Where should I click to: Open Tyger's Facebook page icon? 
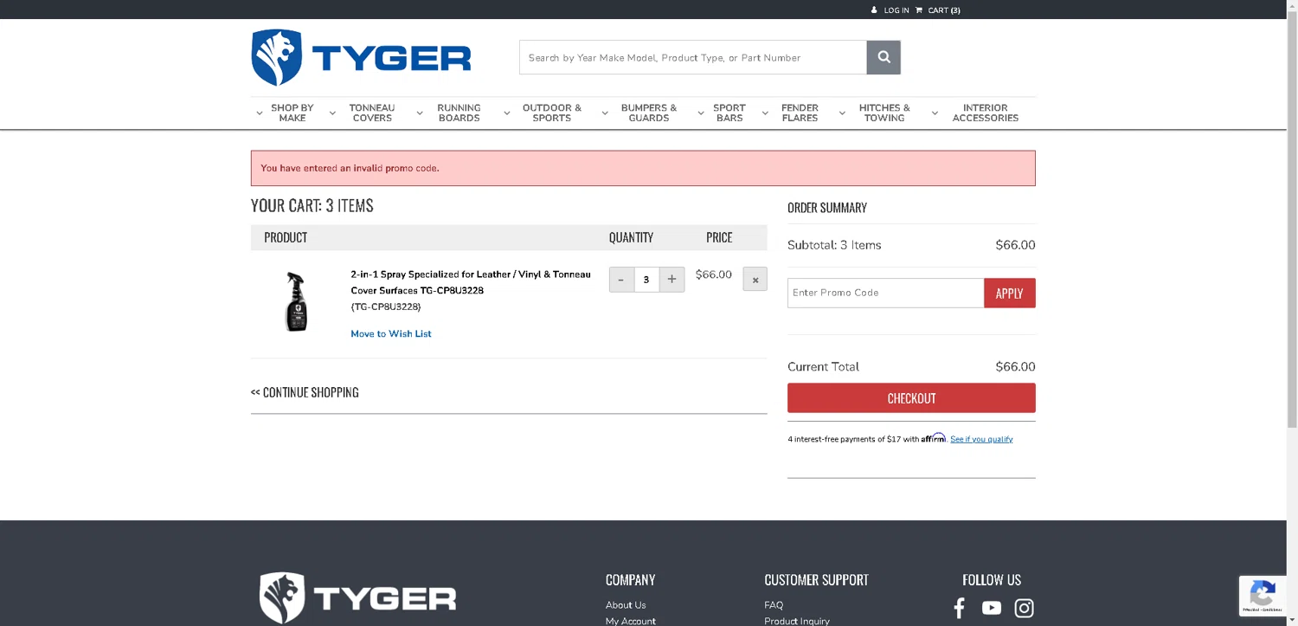[x=959, y=608]
